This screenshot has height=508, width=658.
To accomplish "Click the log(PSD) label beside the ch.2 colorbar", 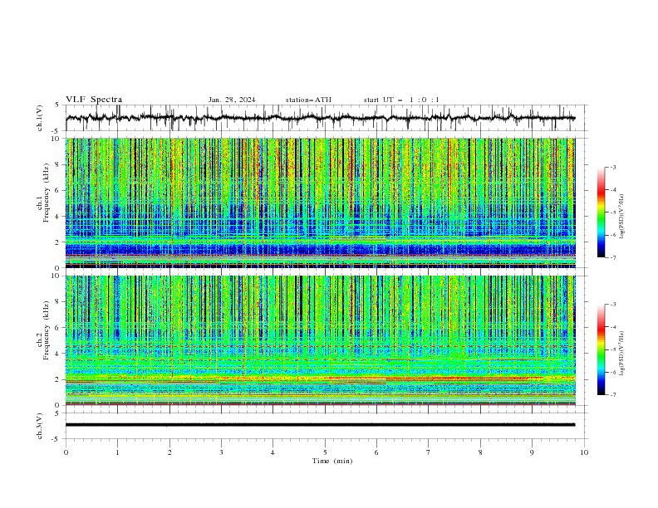I will (x=622, y=354).
